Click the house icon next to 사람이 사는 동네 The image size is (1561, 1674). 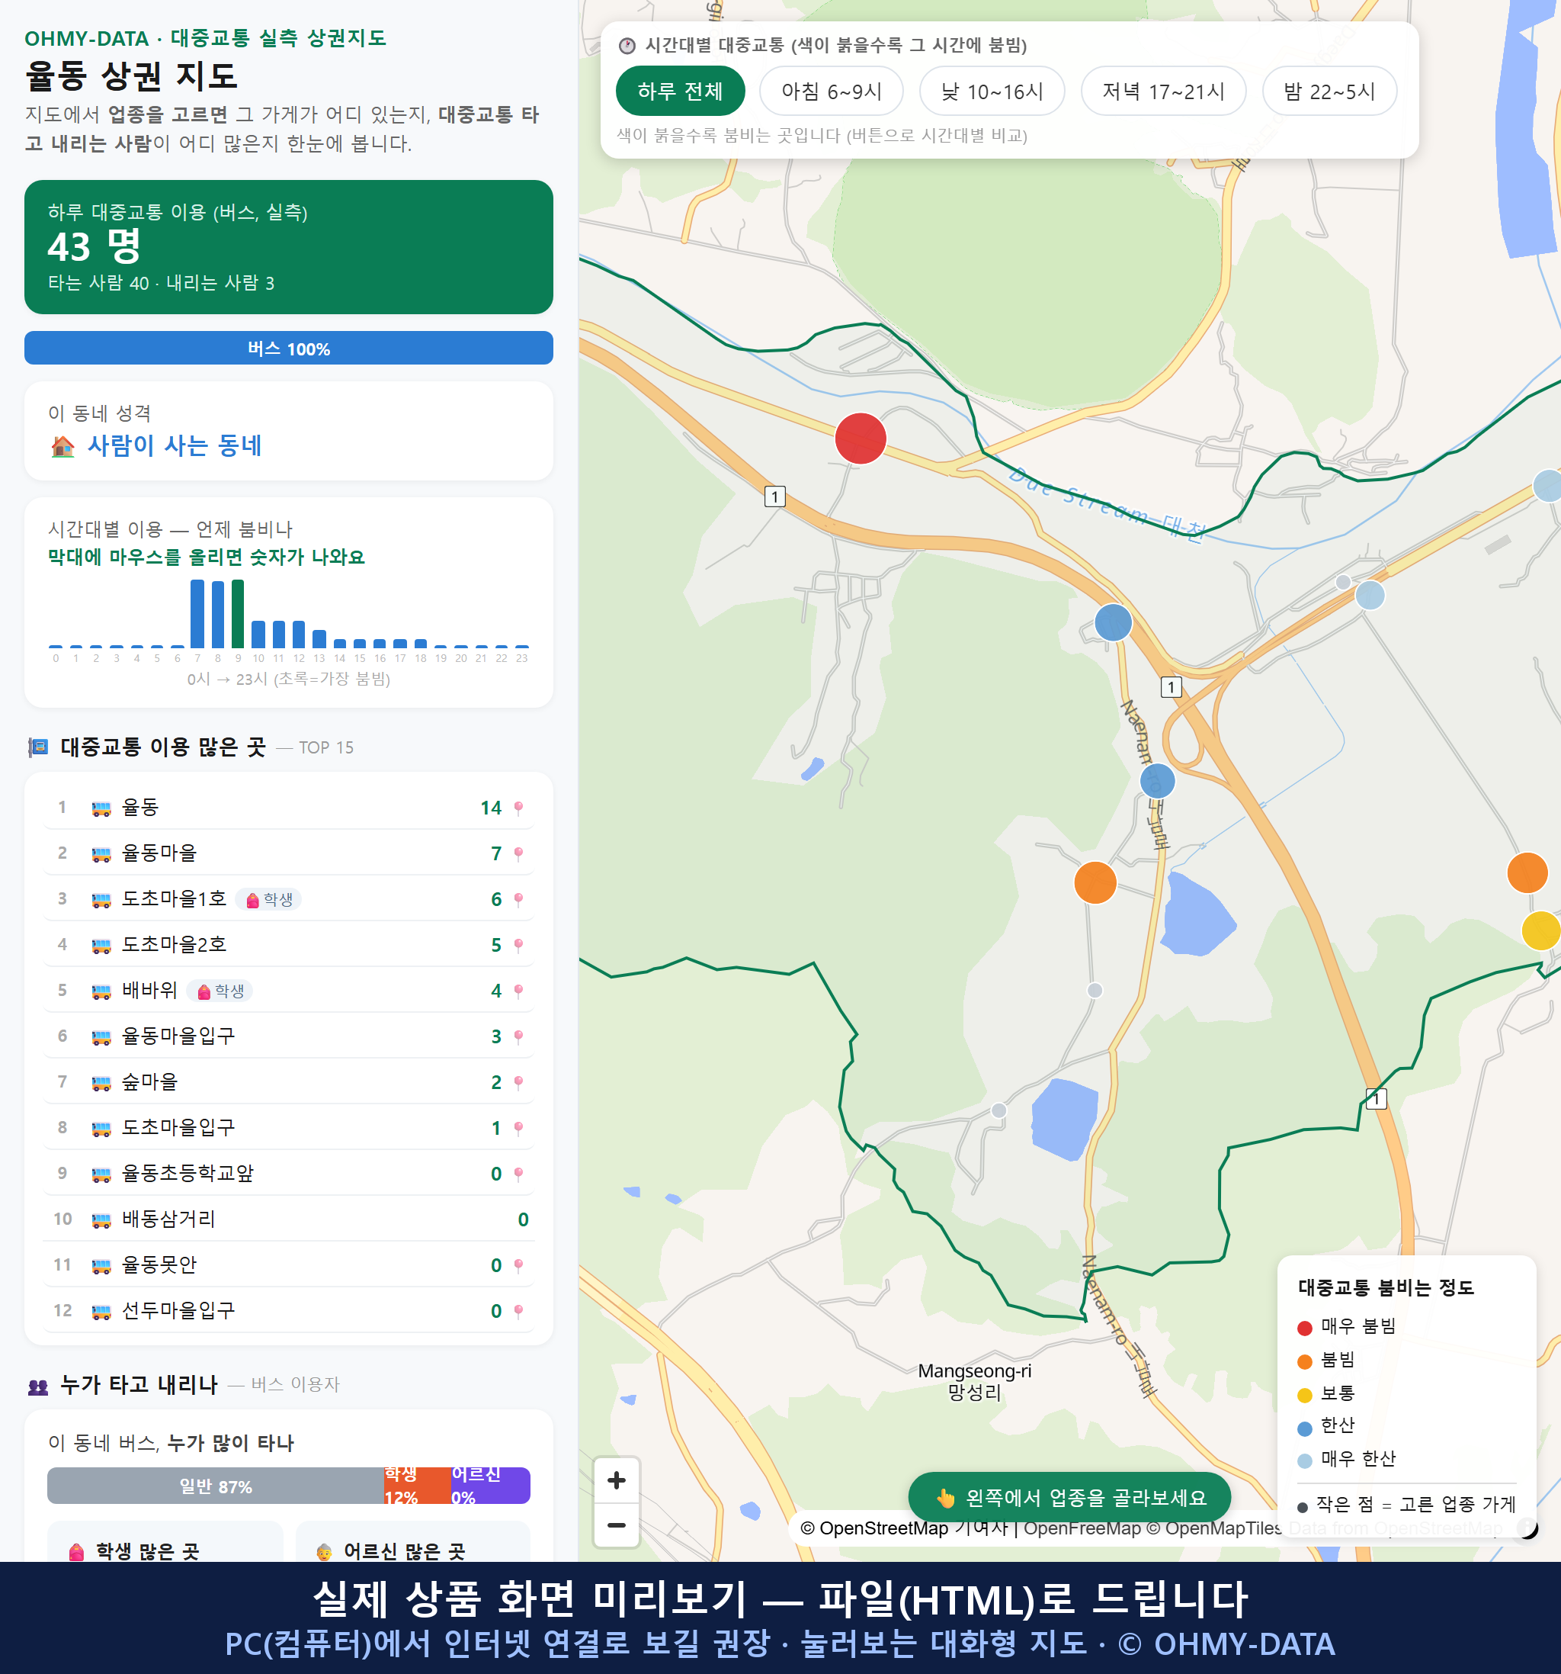(x=63, y=445)
